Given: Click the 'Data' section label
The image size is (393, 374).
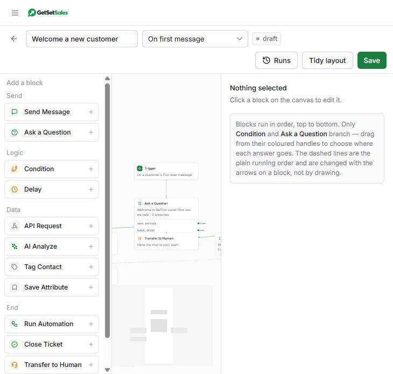Looking at the screenshot, I should 13,210.
